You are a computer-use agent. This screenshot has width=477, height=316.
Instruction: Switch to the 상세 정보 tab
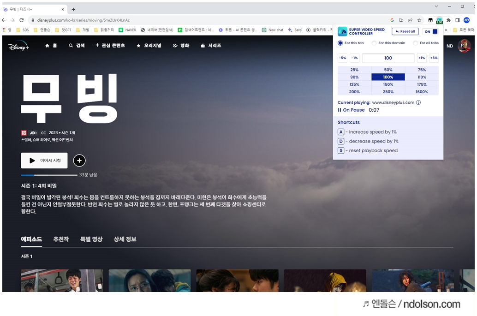click(x=125, y=239)
